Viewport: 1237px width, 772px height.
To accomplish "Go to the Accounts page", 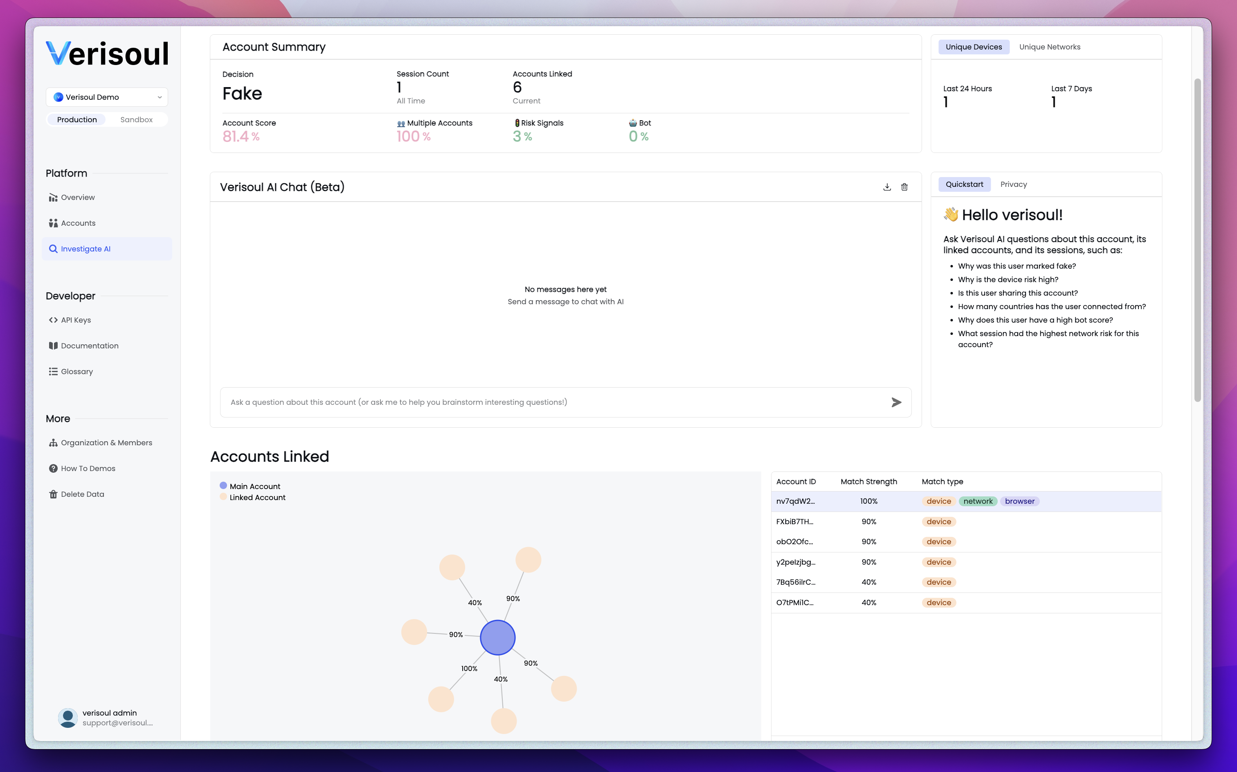I will (x=78, y=223).
